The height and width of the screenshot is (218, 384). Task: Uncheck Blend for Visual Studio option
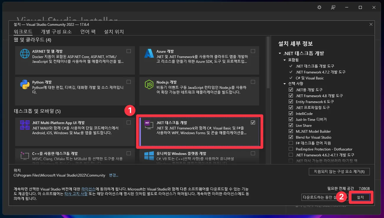291,137
